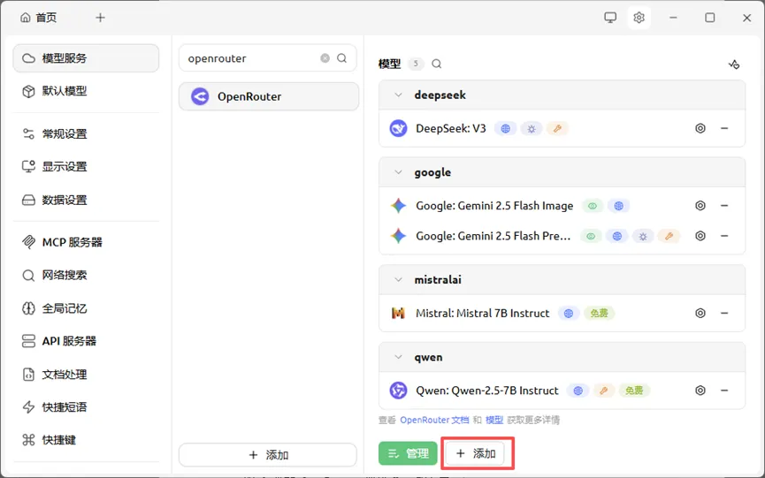Click the web-search tag on DeepSeek: V3
This screenshot has height=478, width=765.
tap(506, 129)
